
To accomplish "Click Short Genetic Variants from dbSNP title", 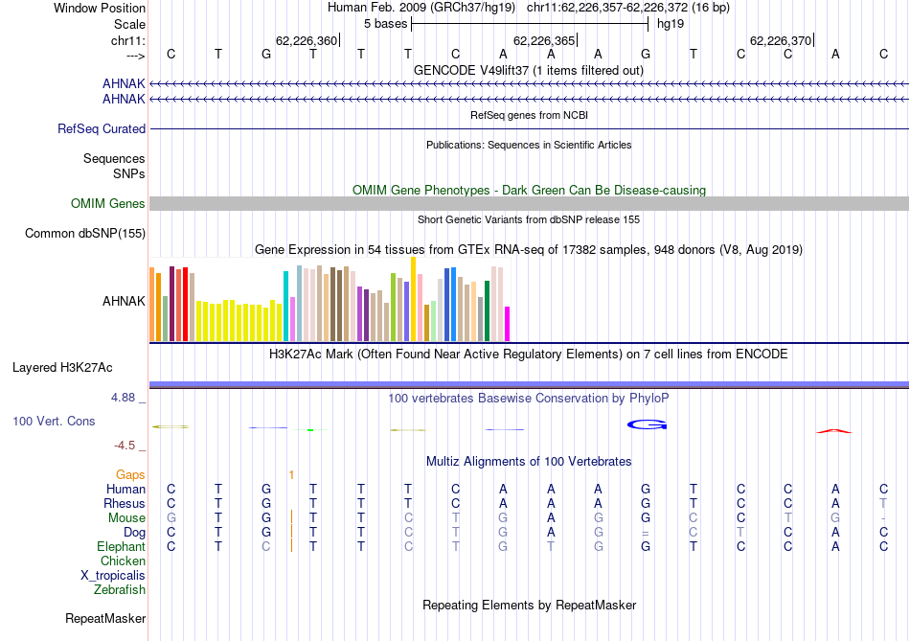I will tap(529, 219).
